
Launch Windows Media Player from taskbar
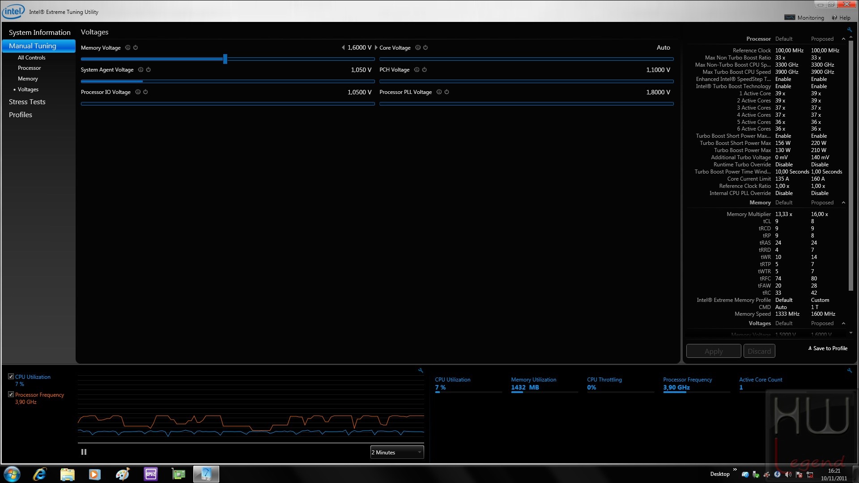[95, 474]
